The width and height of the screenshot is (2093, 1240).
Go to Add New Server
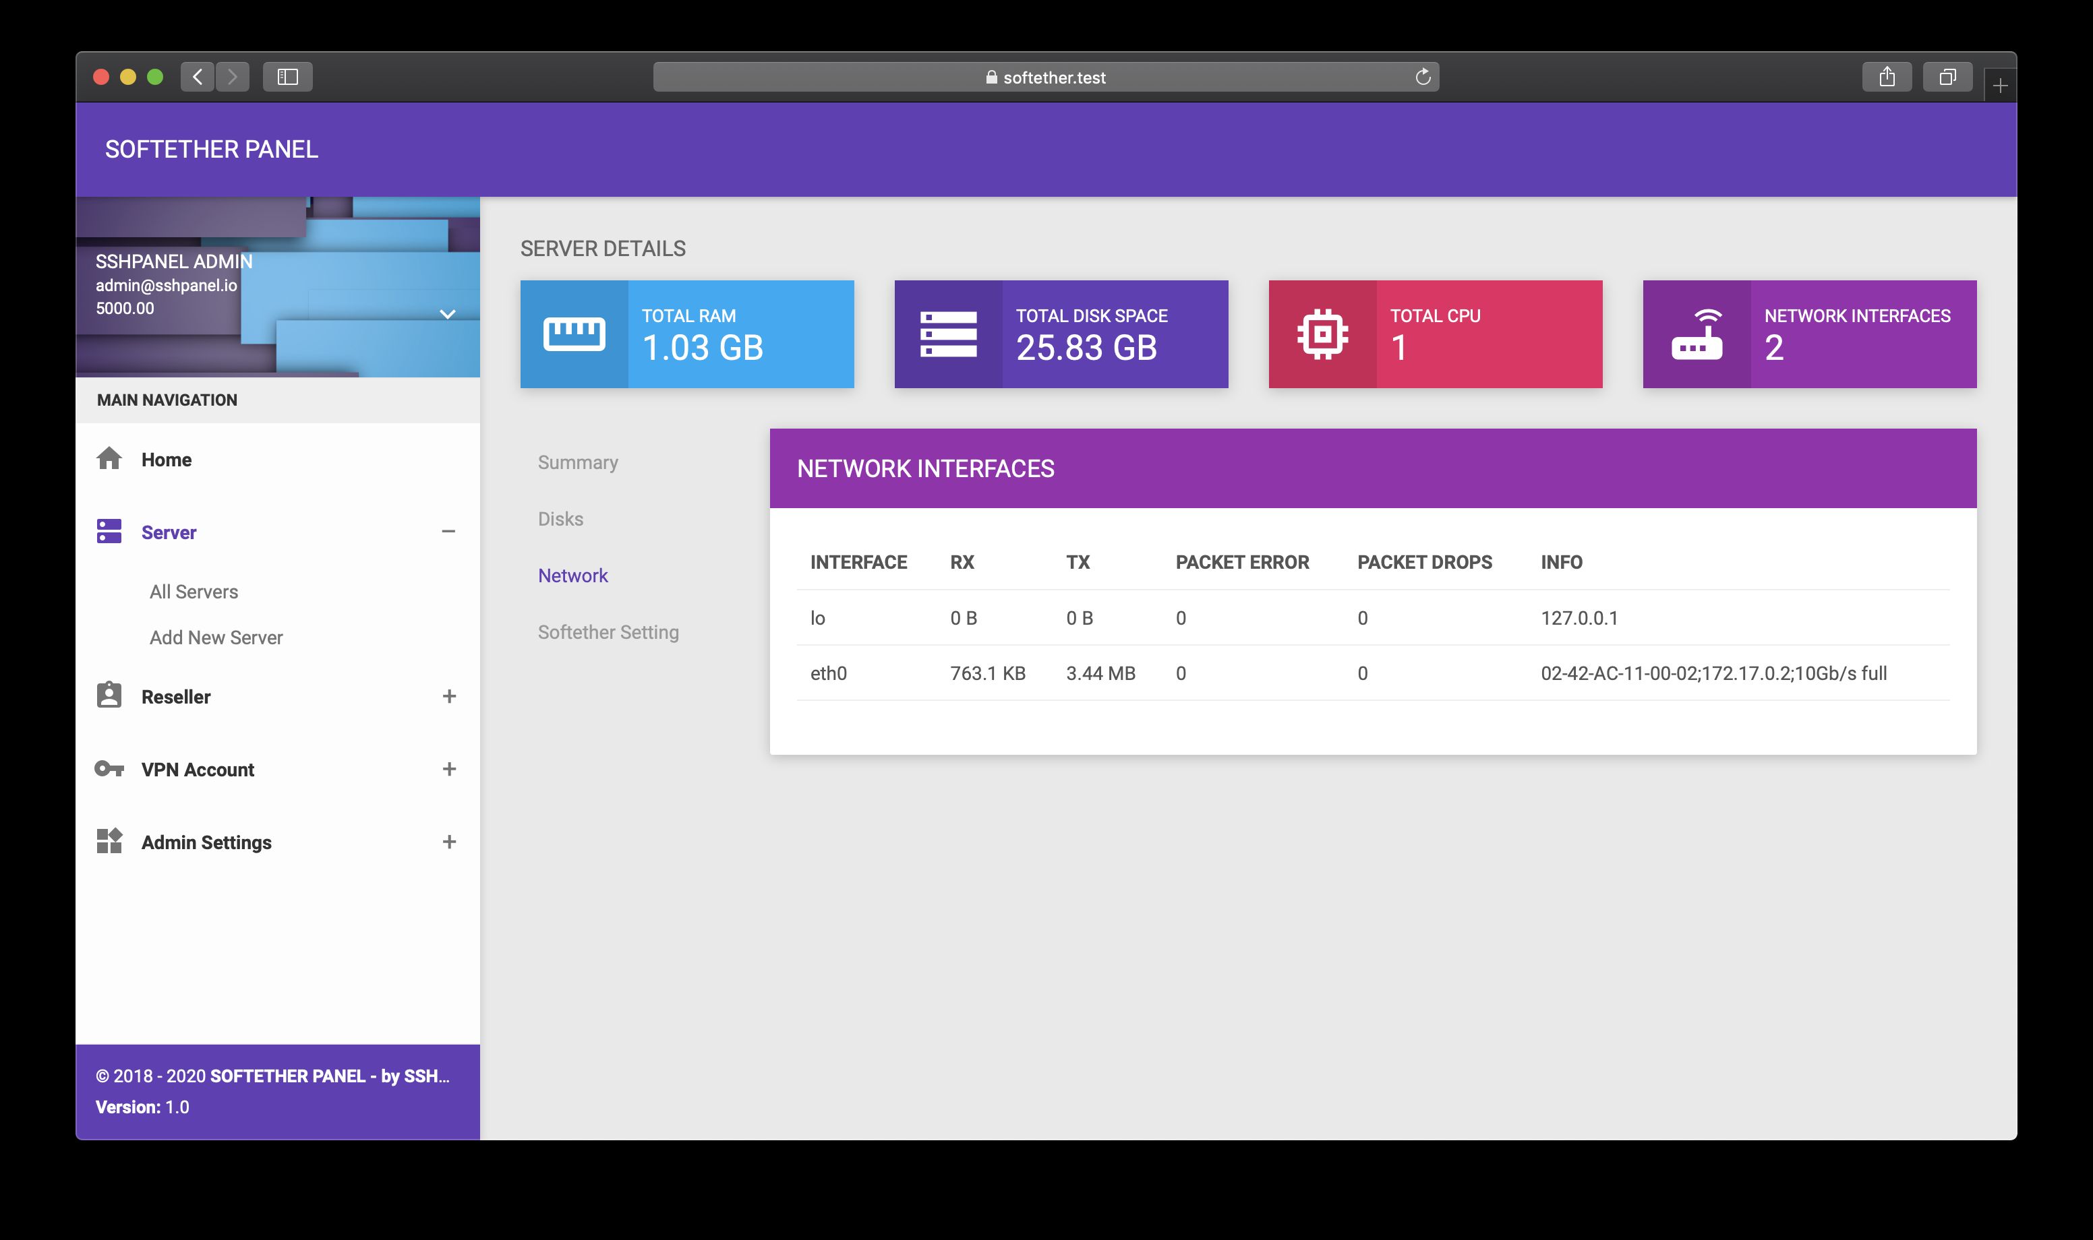pyautogui.click(x=216, y=638)
